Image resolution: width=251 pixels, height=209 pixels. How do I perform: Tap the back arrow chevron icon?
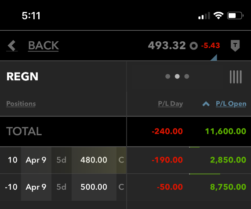[x=12, y=46]
